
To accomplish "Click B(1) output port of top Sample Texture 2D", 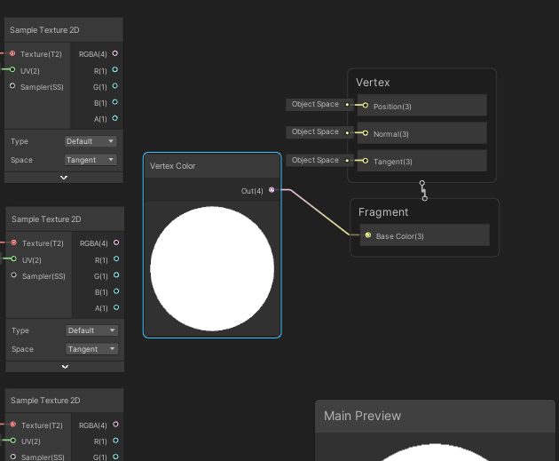I will 115,102.
